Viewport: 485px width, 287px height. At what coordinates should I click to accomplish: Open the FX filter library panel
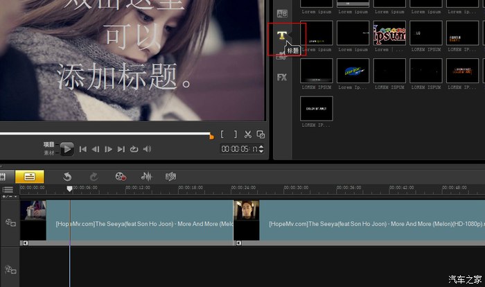[x=281, y=77]
